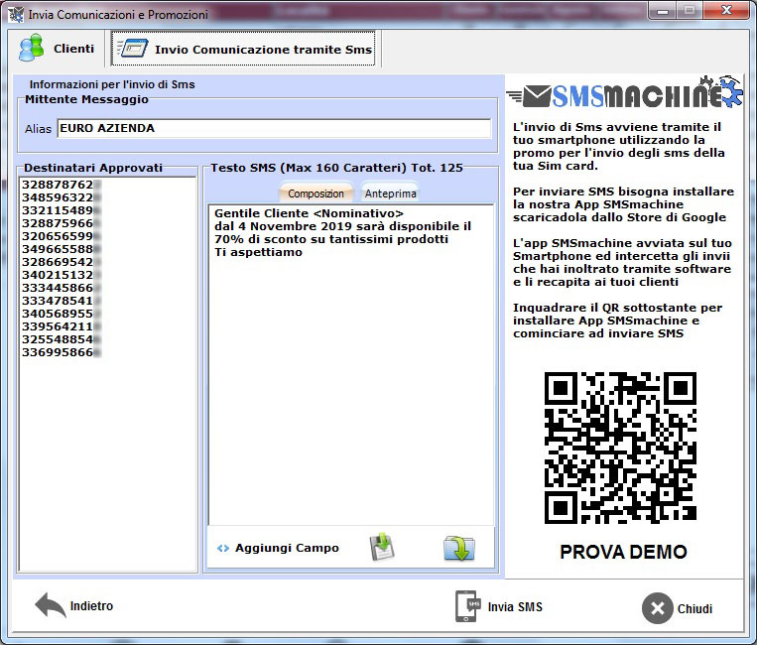Select recipient number starting 336995866
757x645 pixels.
[62, 352]
